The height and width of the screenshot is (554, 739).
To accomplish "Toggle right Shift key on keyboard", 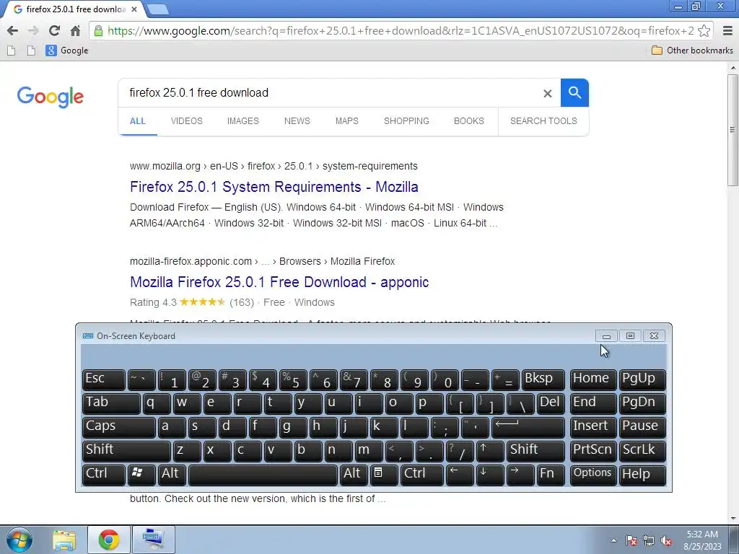I will [535, 450].
